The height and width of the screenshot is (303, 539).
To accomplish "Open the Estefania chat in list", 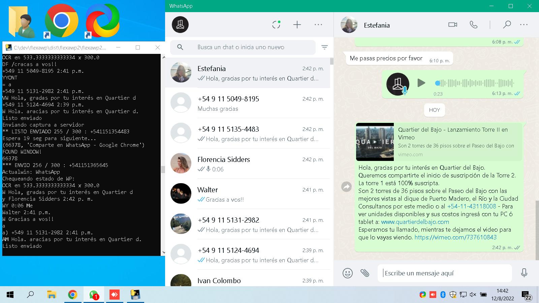I will 248,73.
